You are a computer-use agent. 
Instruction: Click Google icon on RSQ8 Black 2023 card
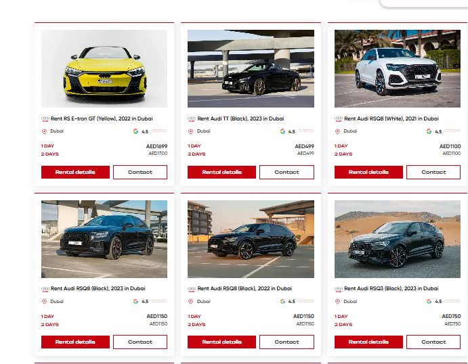[135, 301]
